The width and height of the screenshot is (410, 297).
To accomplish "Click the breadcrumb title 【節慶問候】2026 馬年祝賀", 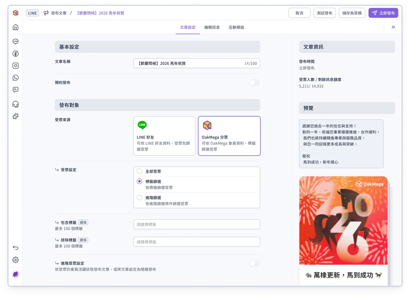I will pos(100,13).
